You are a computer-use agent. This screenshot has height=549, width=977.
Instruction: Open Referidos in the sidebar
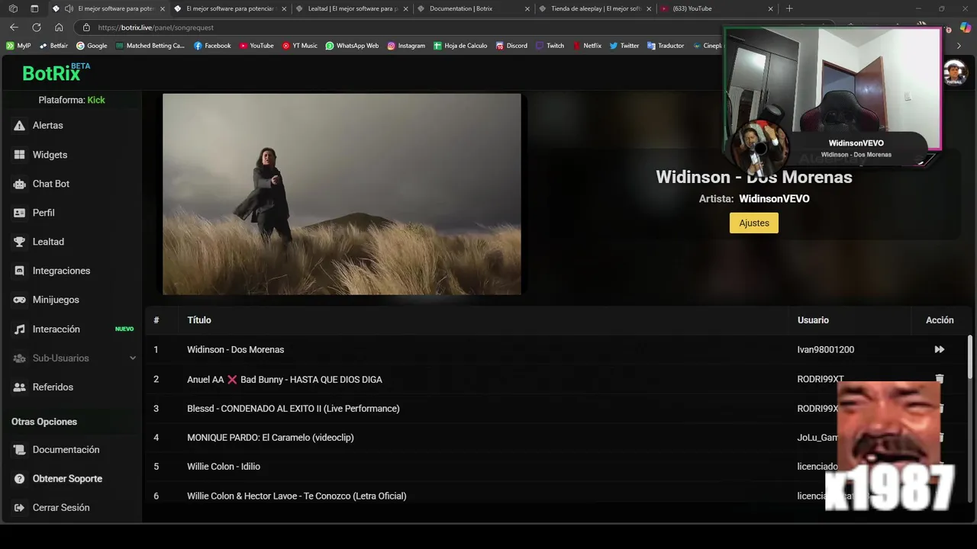click(x=52, y=387)
